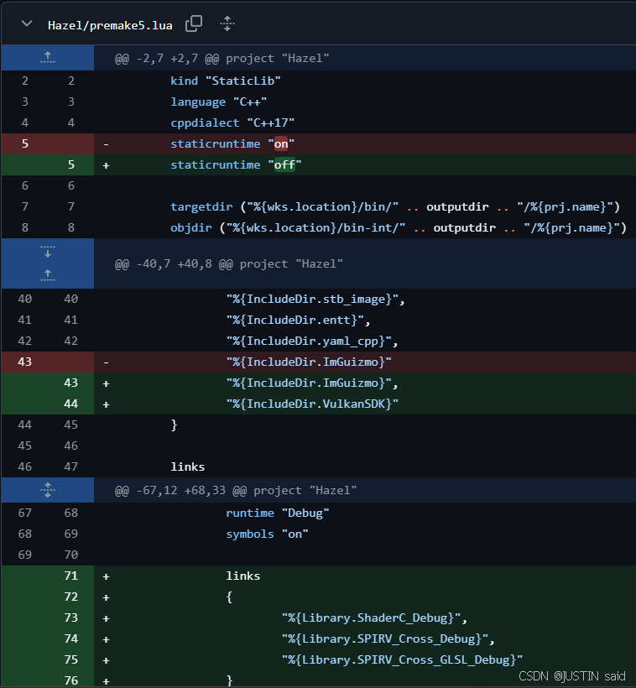Copy the Hazel/premake5.lua file path
The width and height of the screenshot is (636, 688).
[x=194, y=23]
